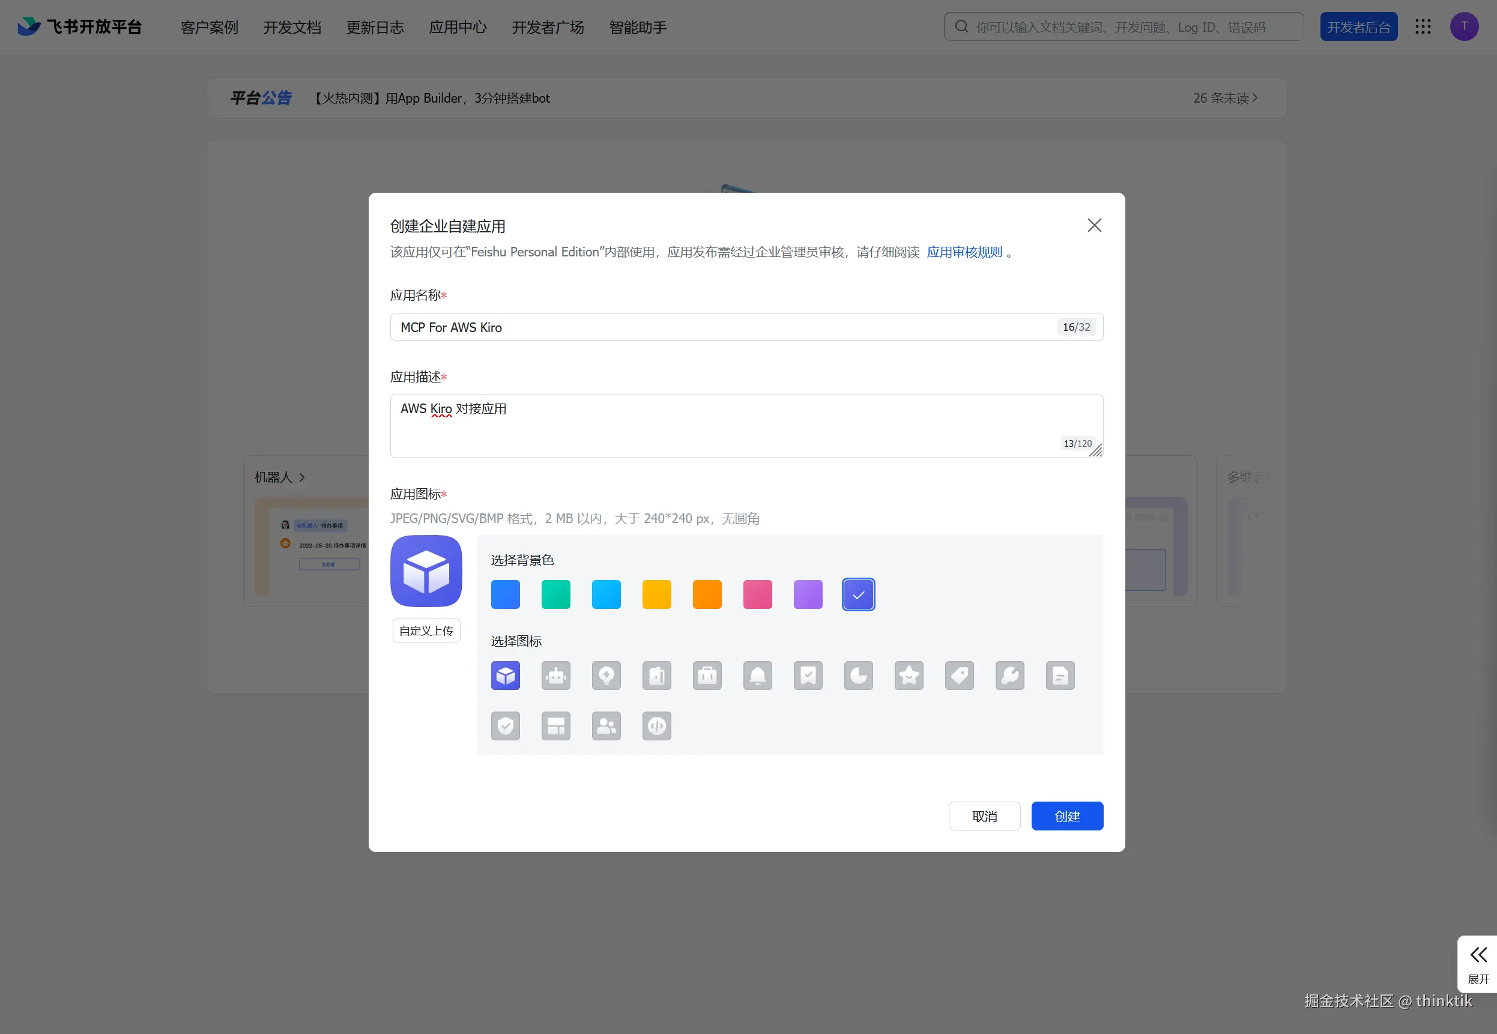Viewport: 1497px width, 1034px height.
Task: Select the people group app icon
Action: [x=606, y=727]
